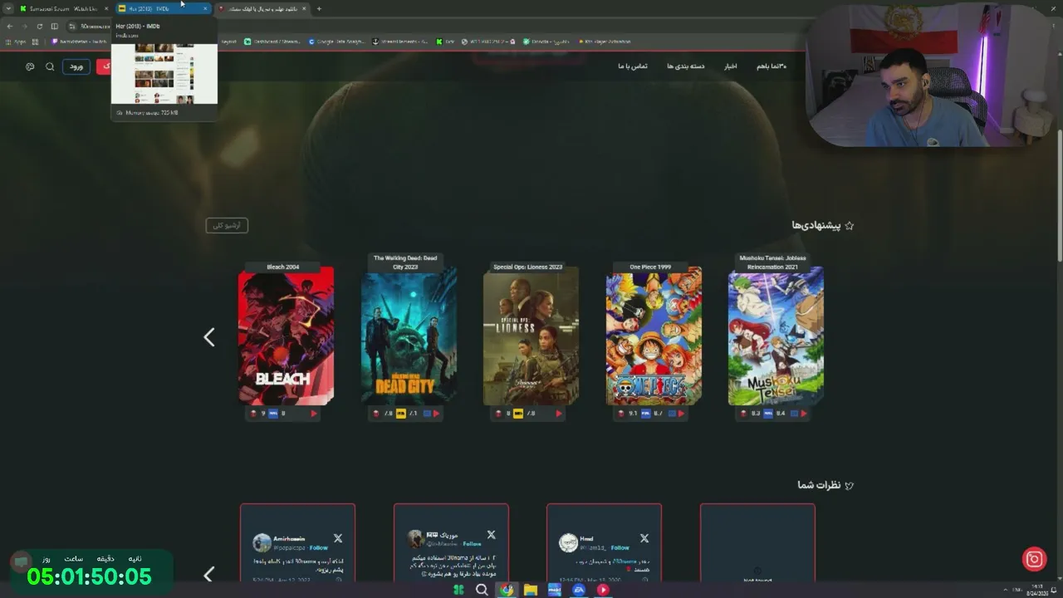Follow Amirhossein from the tweet card
This screenshot has height=598, width=1063.
point(318,548)
